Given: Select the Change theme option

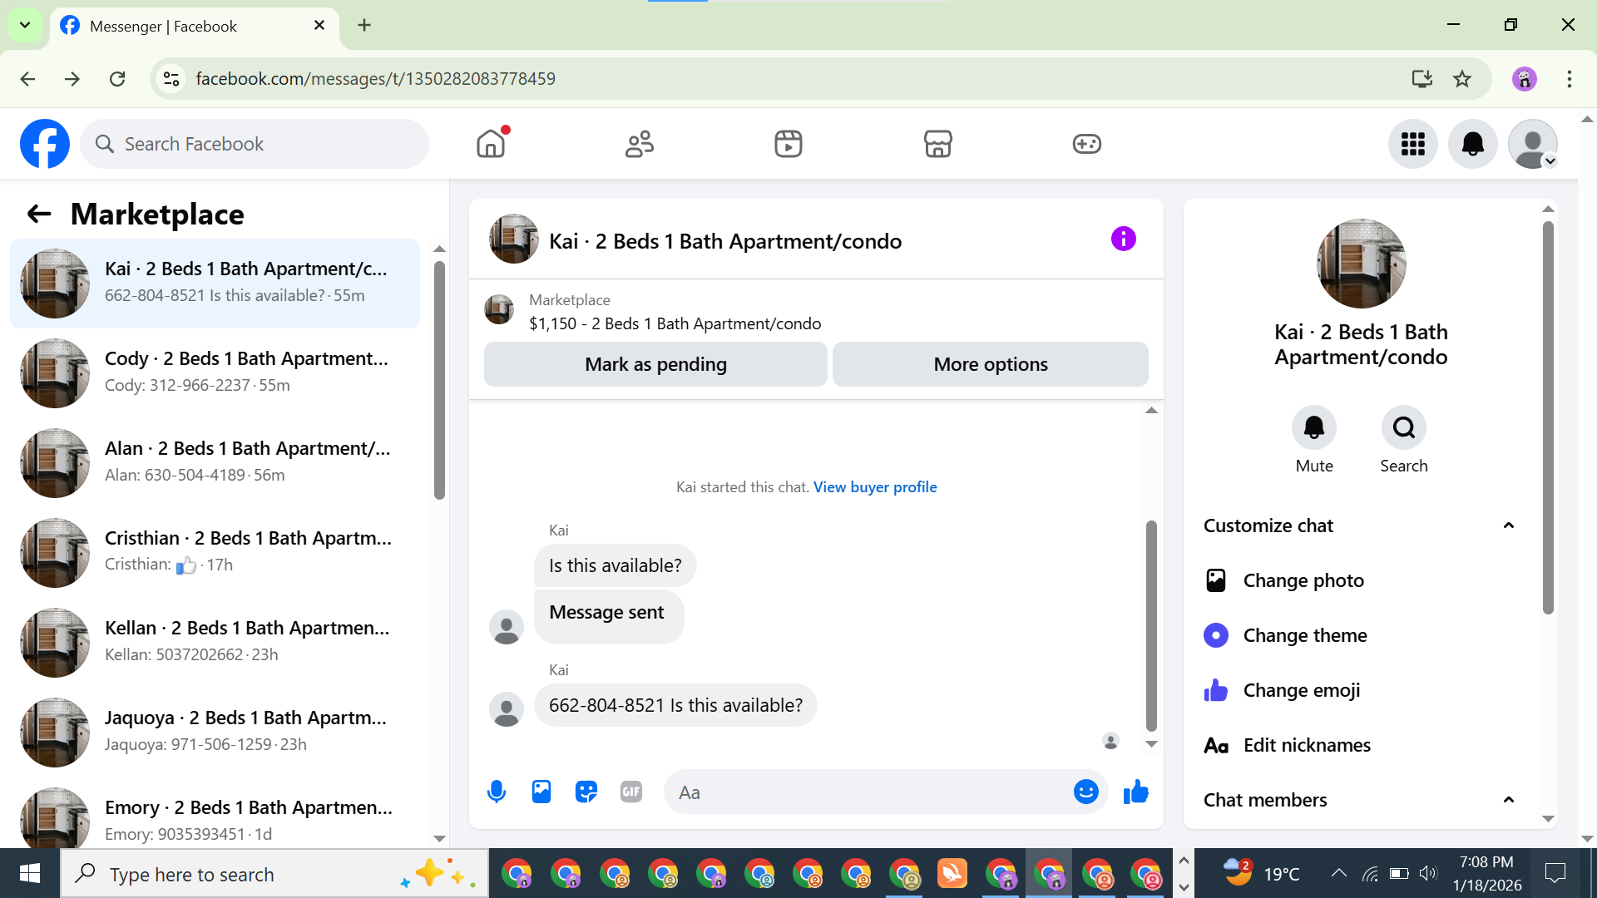Looking at the screenshot, I should (x=1304, y=635).
